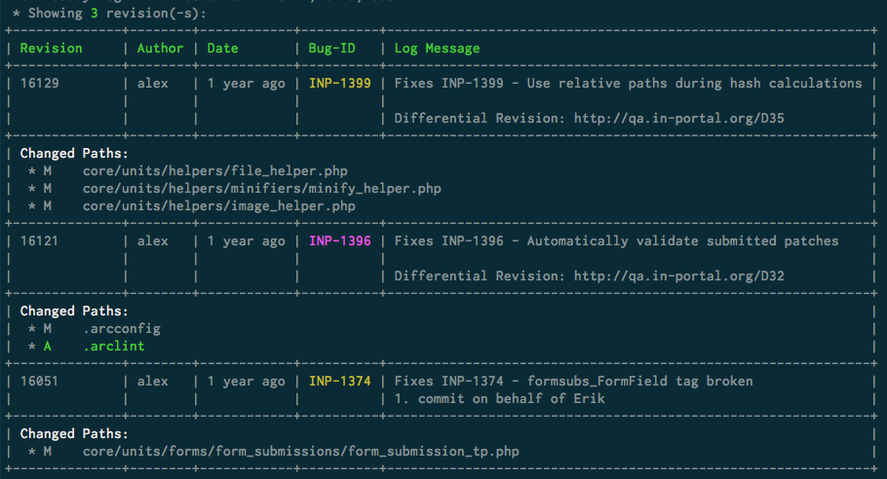Click the Log Message column header
887x479 pixels.
coord(437,48)
